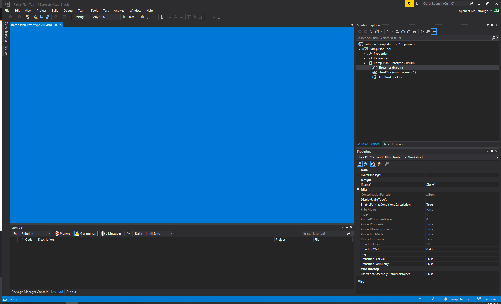Expand the References node
This screenshot has width=501, height=304.
(364, 58)
